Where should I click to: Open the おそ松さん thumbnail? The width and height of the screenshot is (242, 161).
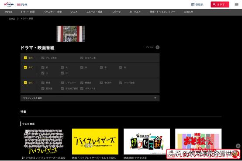pyautogui.click(x=198, y=141)
